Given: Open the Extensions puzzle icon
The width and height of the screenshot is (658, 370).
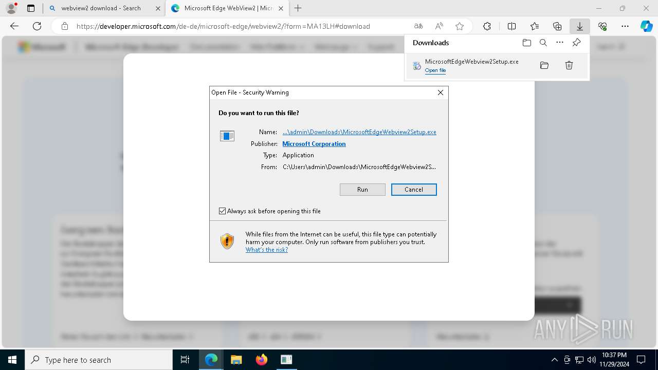Looking at the screenshot, I should tap(487, 26).
